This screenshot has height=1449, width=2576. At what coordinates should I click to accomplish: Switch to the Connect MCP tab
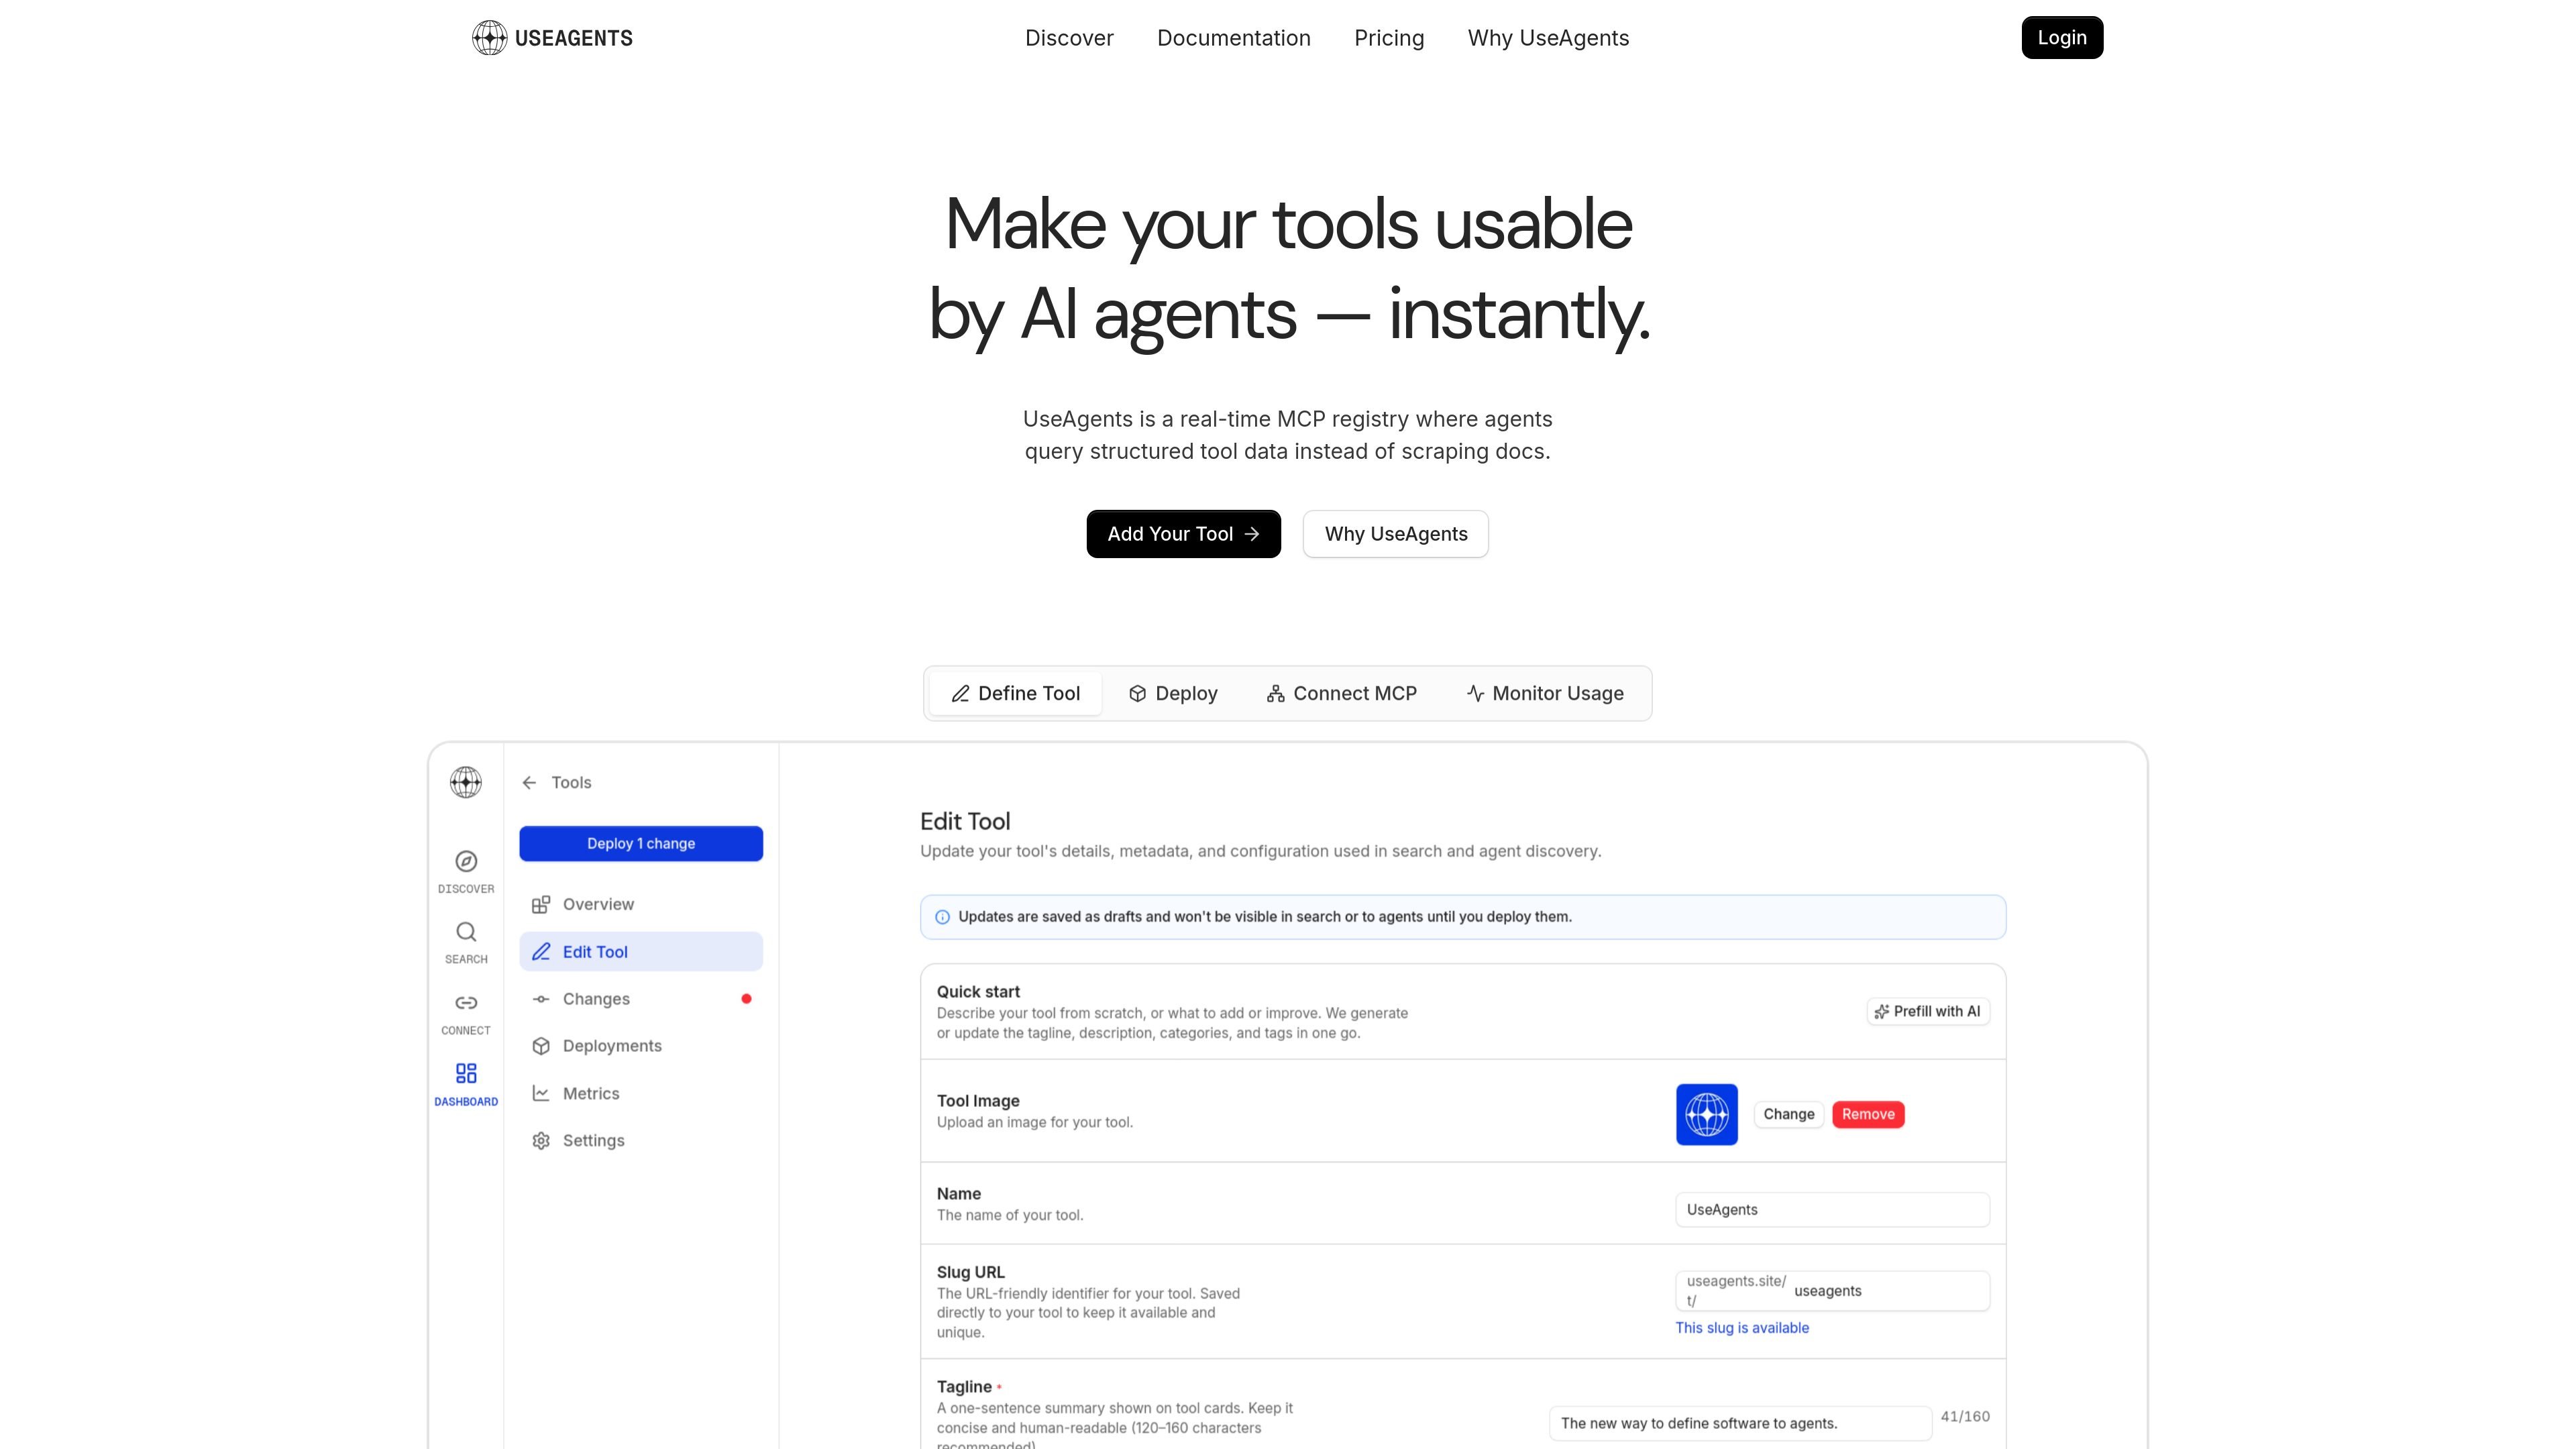[1341, 694]
